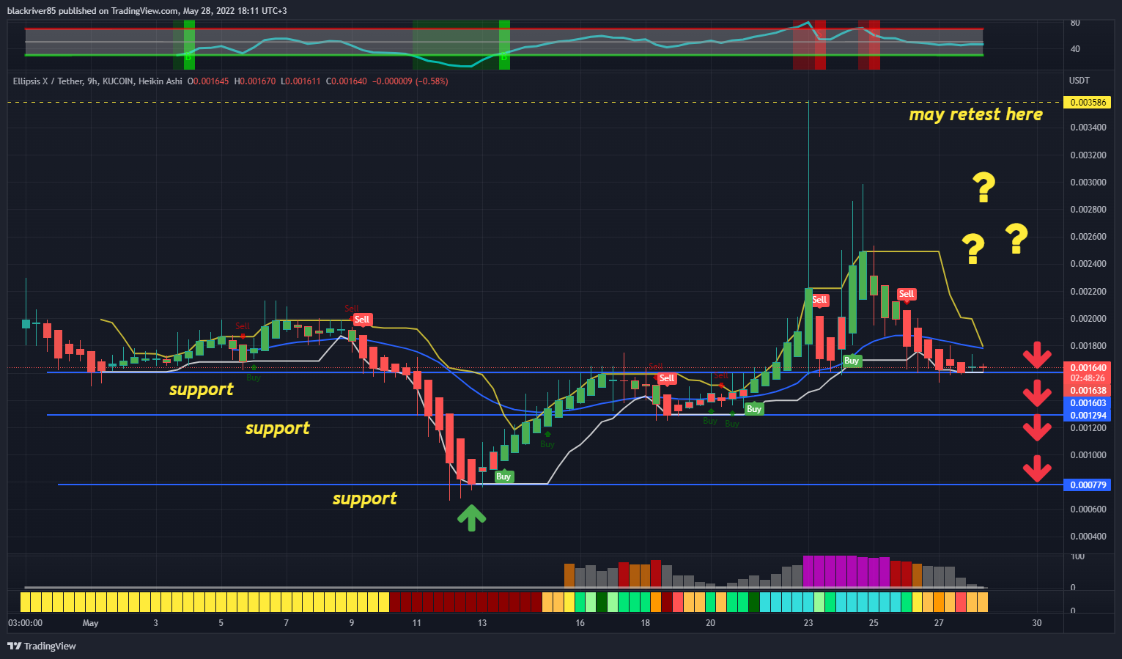
Task: Click the Sell label near May 9
Action: click(362, 320)
